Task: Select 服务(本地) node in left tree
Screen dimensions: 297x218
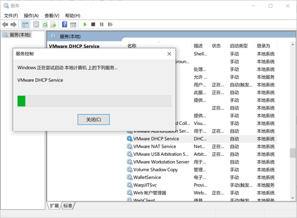Action: [17, 35]
